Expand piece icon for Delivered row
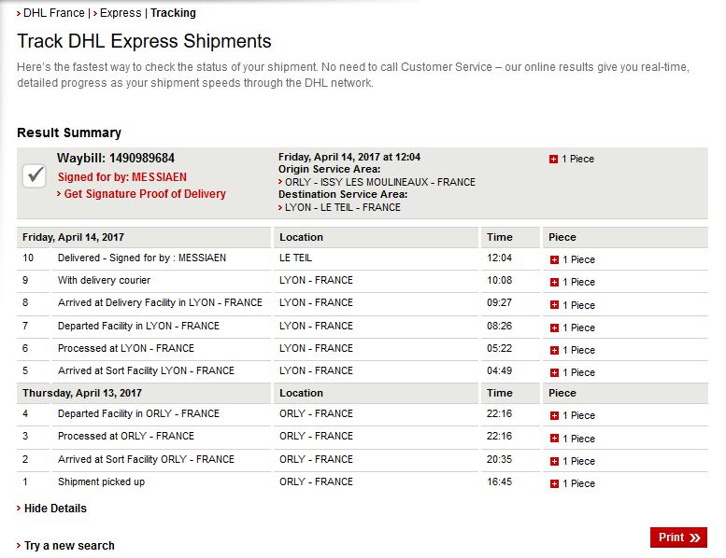 point(554,259)
